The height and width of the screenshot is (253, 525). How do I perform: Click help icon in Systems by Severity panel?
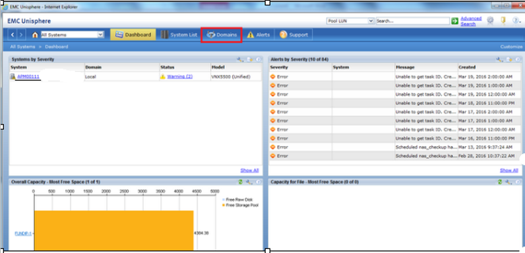[258, 59]
